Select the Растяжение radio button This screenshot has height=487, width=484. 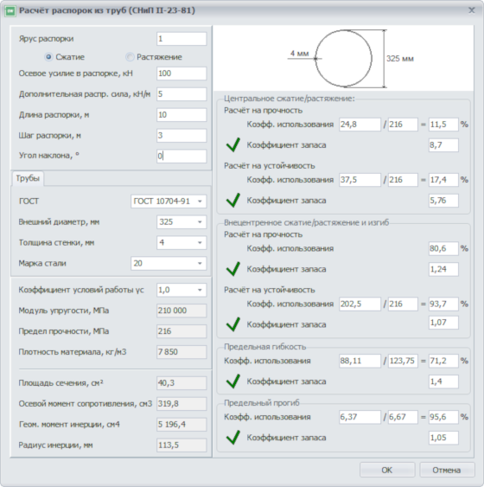[x=130, y=57]
